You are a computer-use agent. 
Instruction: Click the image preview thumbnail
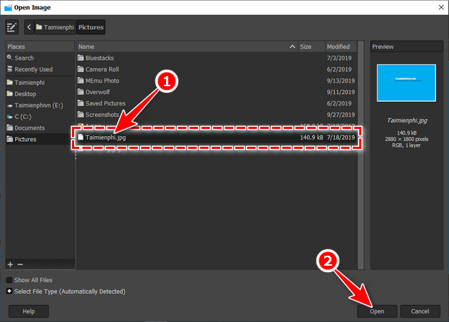pos(406,81)
